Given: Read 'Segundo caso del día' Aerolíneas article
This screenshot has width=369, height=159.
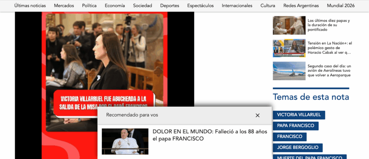Looking at the screenshot, I should [329, 71].
